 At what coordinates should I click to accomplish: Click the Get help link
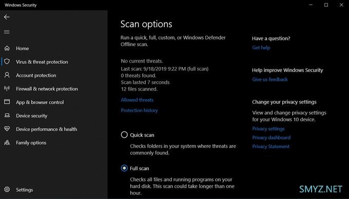click(x=261, y=47)
